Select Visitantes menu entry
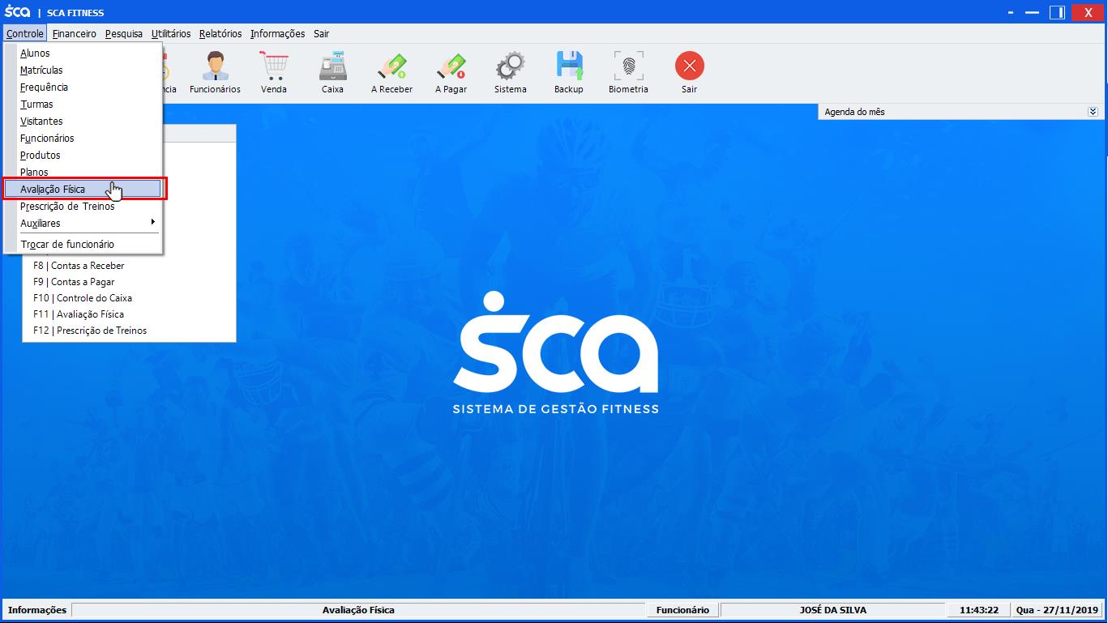This screenshot has width=1108, height=623. coord(82,121)
